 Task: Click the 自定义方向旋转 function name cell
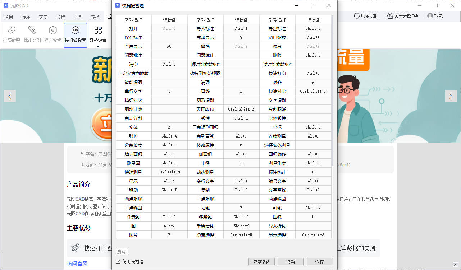[133, 73]
